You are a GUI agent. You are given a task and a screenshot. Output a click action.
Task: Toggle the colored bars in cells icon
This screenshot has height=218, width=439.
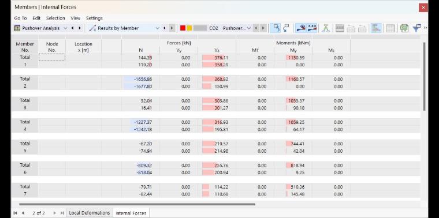pos(376,28)
